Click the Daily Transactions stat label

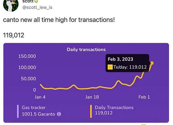[x=114, y=107]
